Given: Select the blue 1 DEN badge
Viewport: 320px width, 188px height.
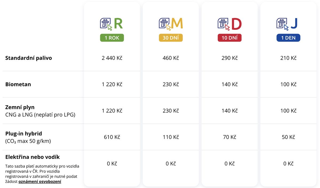Looking at the screenshot, I should click(x=288, y=38).
